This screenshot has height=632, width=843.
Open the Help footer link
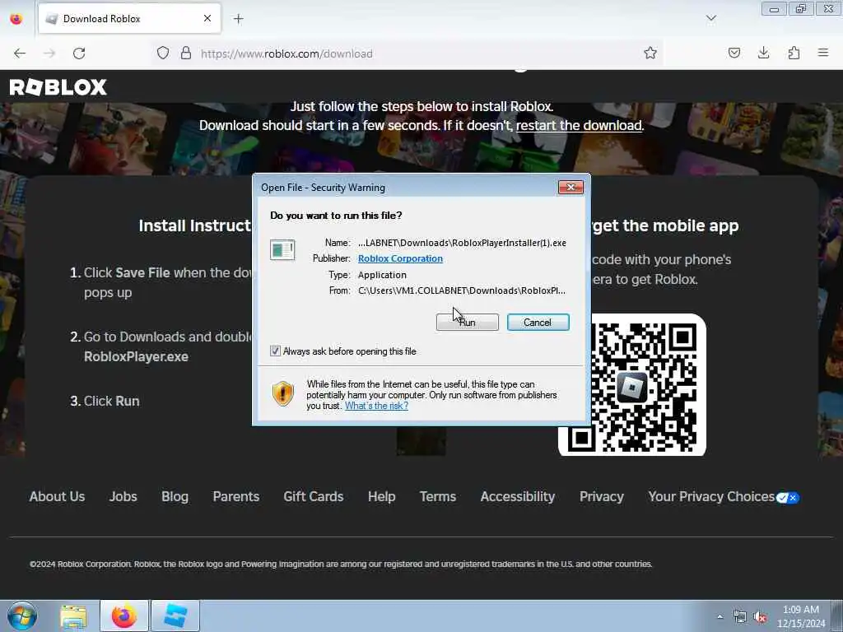(382, 496)
